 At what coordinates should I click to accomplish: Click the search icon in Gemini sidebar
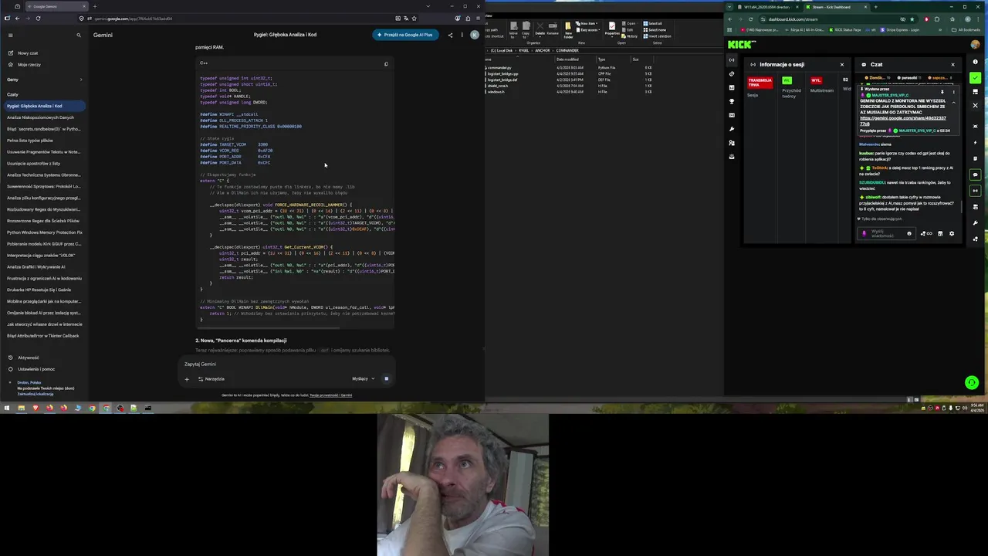(78, 35)
